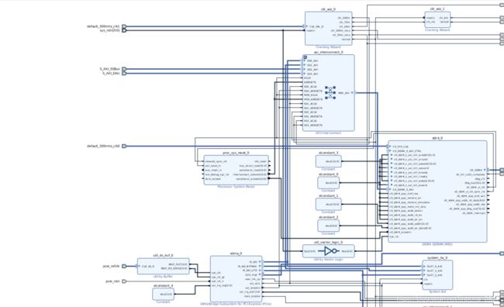504x307 pixels.
Task: Click the axi_interconnect_0 block title
Action: [328, 52]
